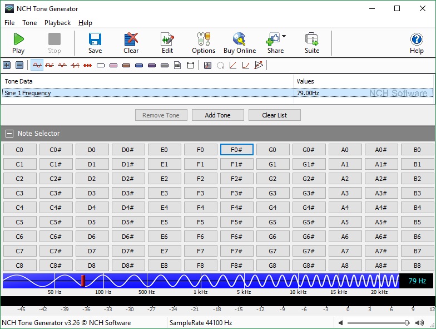The width and height of the screenshot is (436, 329).
Task: Select the Sine 1 Frequency row
Action: coord(147,93)
